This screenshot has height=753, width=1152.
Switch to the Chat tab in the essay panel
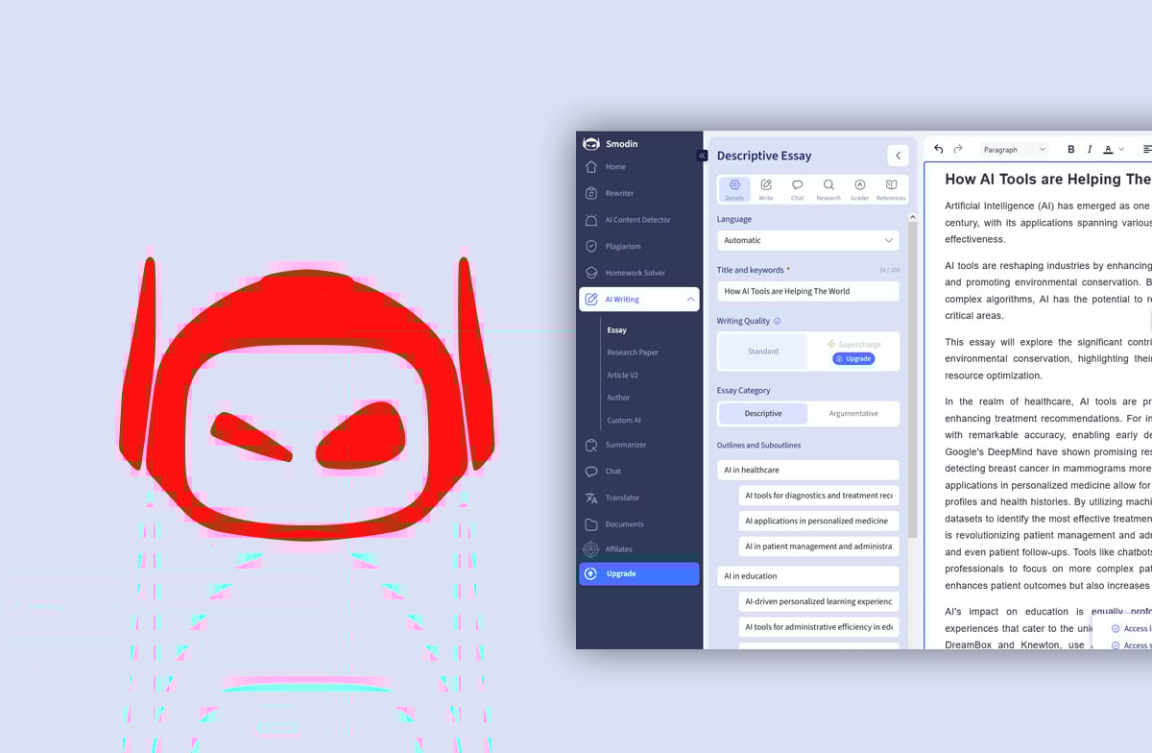[797, 189]
